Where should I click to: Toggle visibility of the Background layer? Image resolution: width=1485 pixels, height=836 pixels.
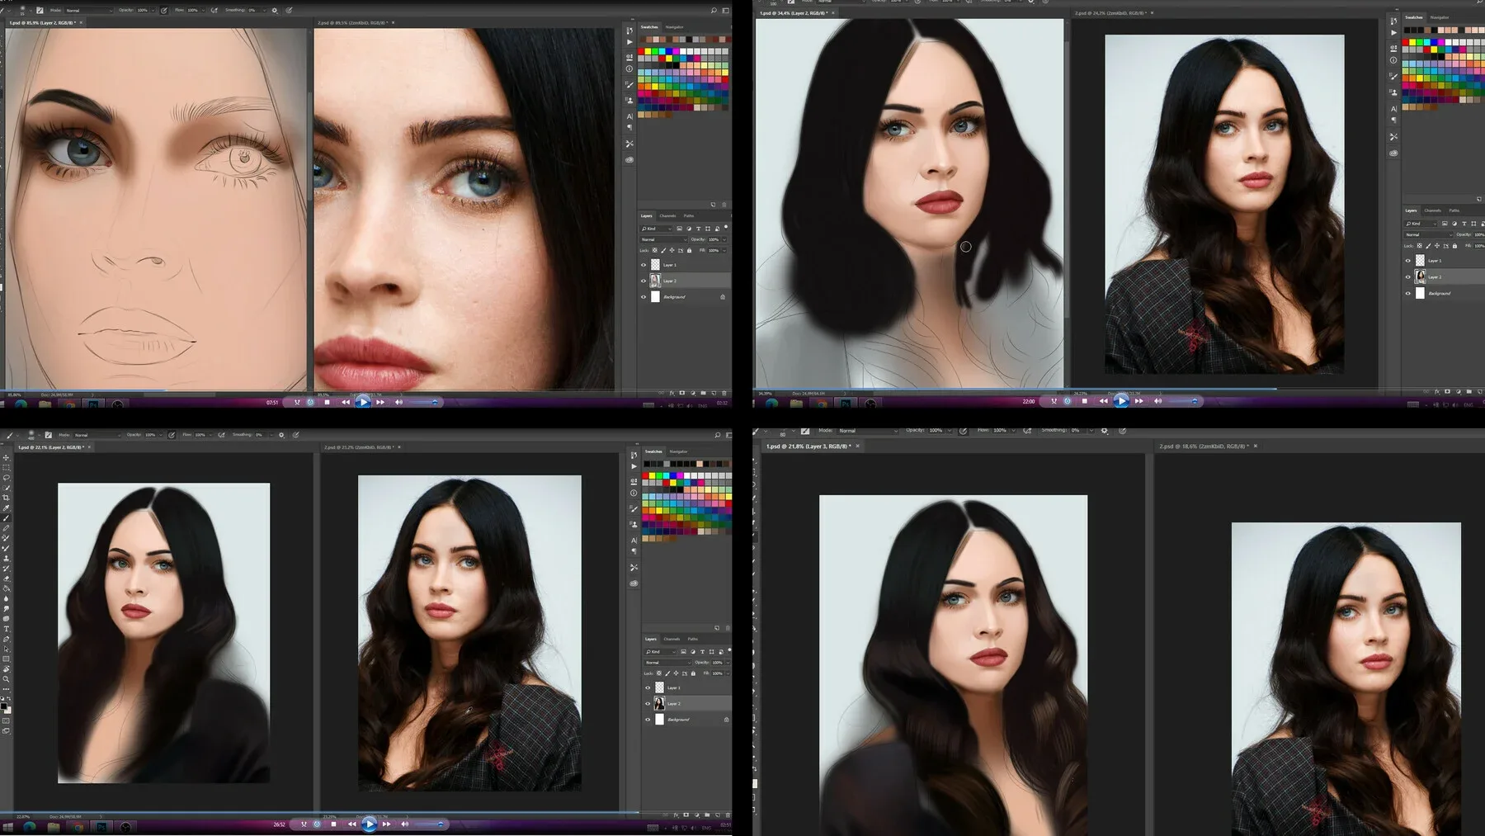pos(648,719)
